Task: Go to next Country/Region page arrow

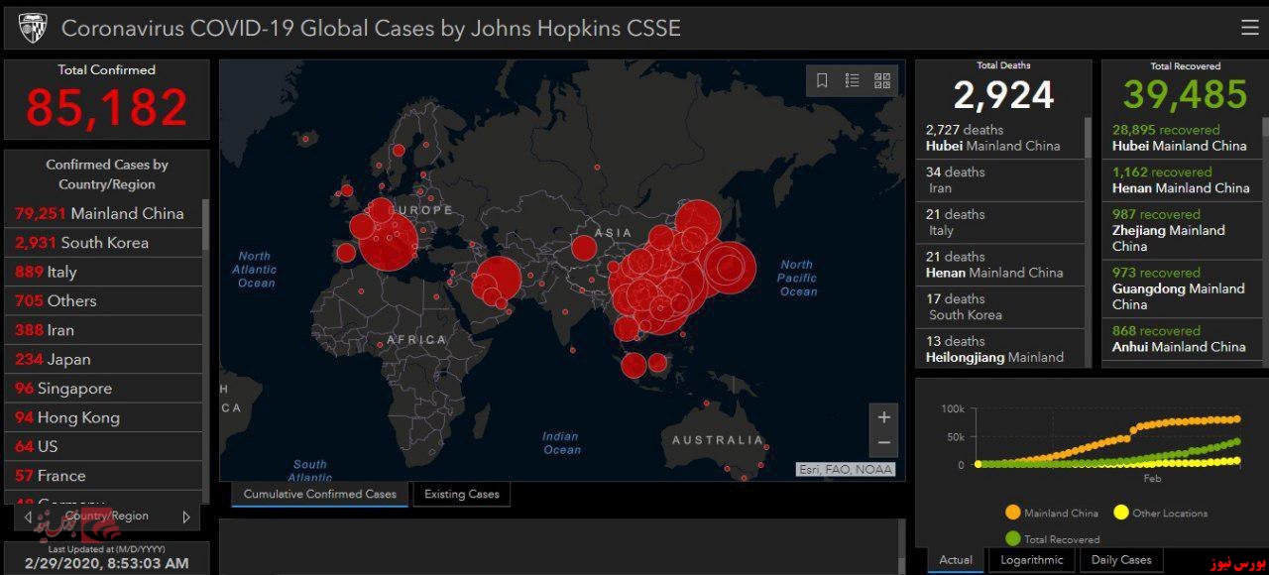Action: click(185, 517)
